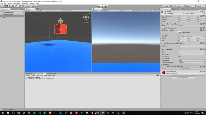Open the Shaded draw mode dropdown
This screenshot has height=115, width=206.
point(32,11)
